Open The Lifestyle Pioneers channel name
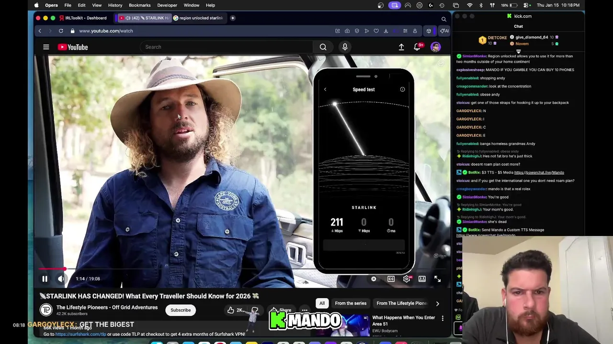 click(x=107, y=307)
